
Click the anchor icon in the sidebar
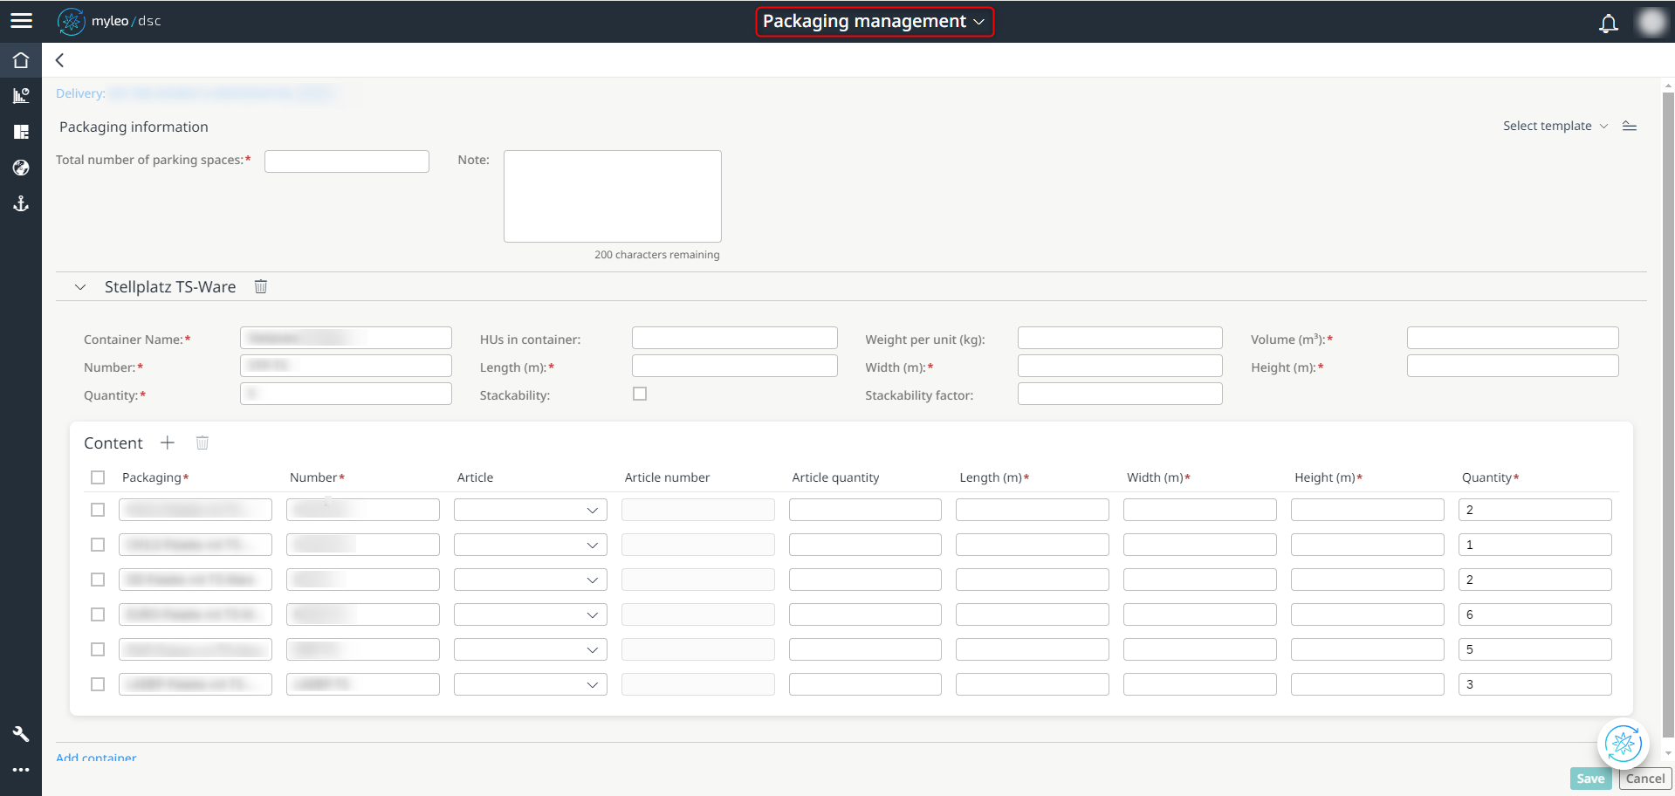(x=21, y=203)
